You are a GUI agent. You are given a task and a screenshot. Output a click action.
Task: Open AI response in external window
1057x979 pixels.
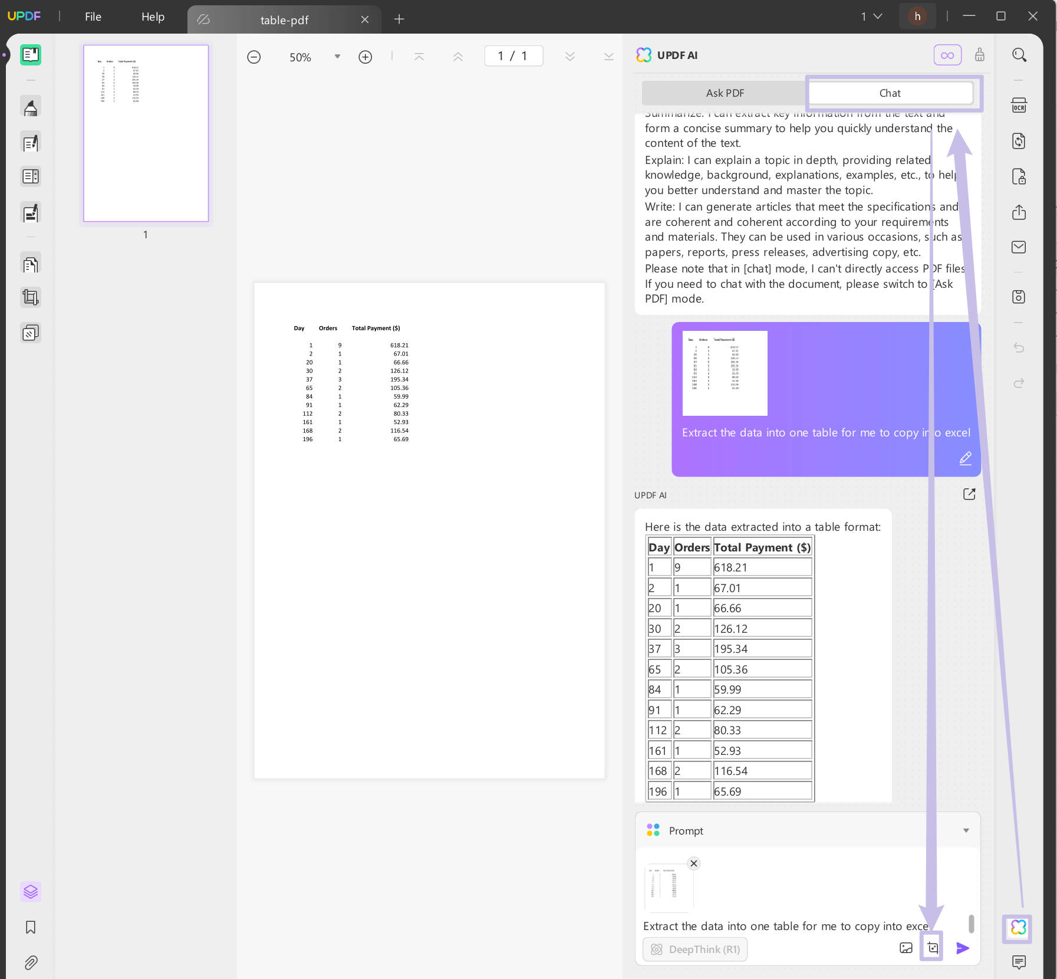969,494
